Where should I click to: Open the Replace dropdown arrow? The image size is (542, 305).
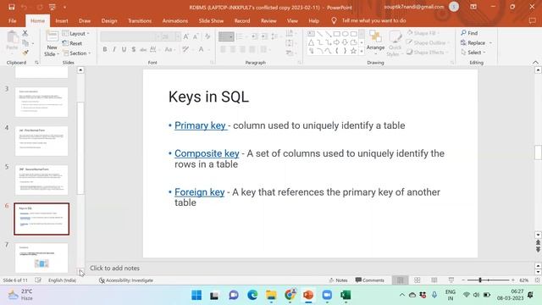click(x=490, y=43)
